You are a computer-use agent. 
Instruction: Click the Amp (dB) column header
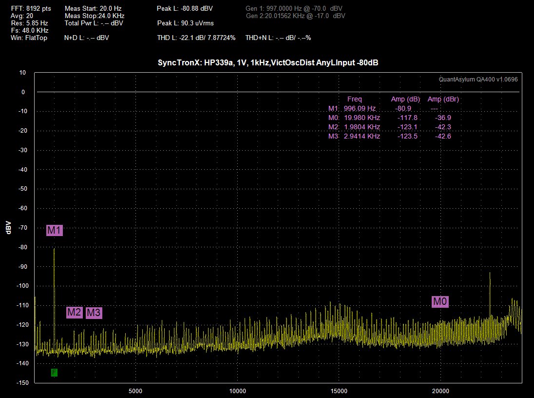[405, 99]
